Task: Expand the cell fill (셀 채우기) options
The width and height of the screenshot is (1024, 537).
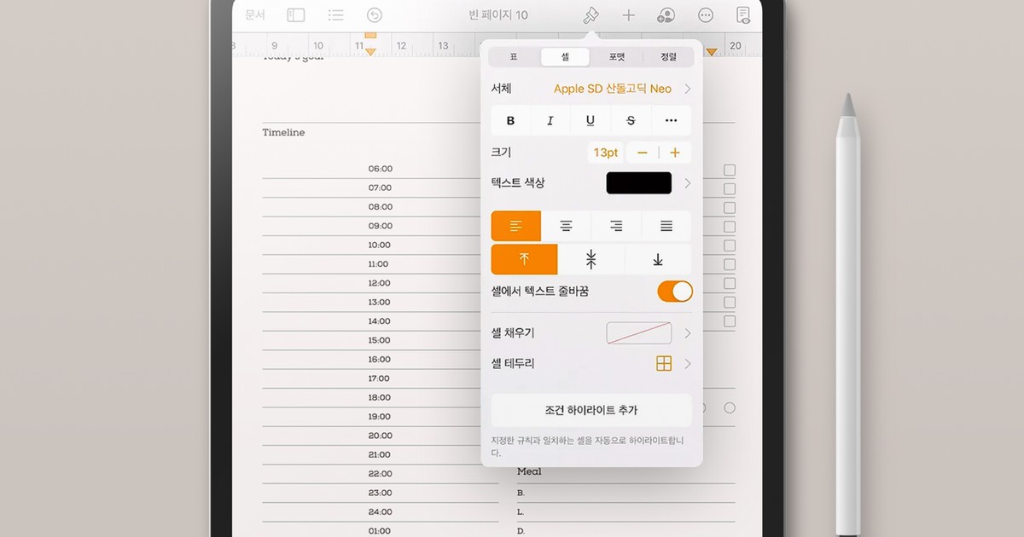Action: coord(688,332)
